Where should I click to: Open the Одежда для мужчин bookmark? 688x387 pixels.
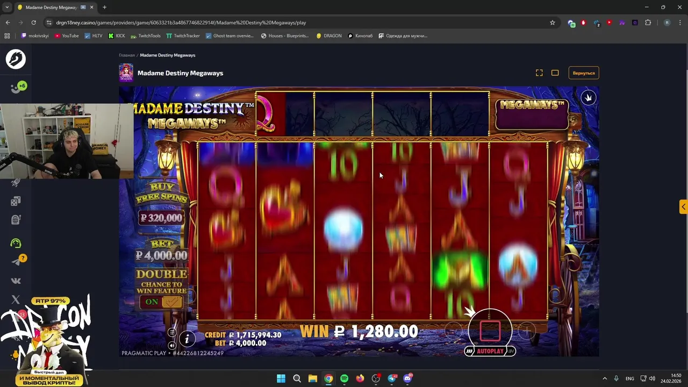pos(403,36)
